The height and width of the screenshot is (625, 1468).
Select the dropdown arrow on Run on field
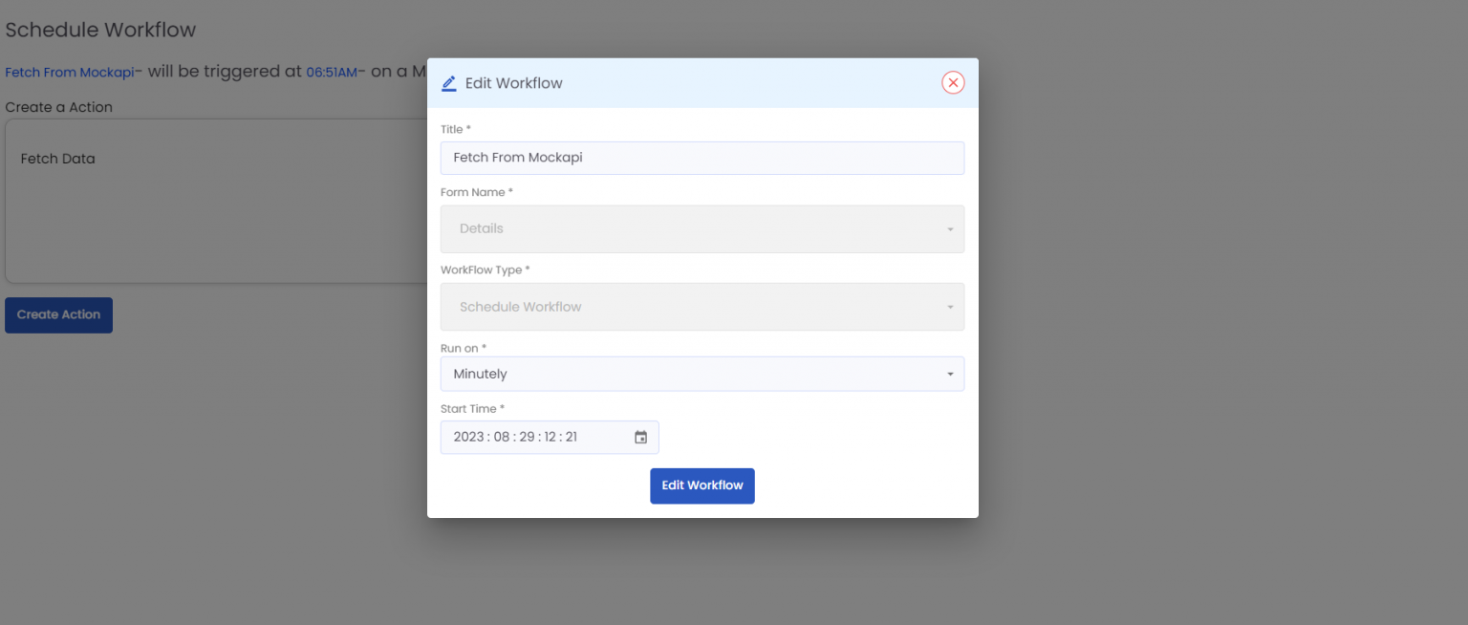pyautogui.click(x=950, y=374)
